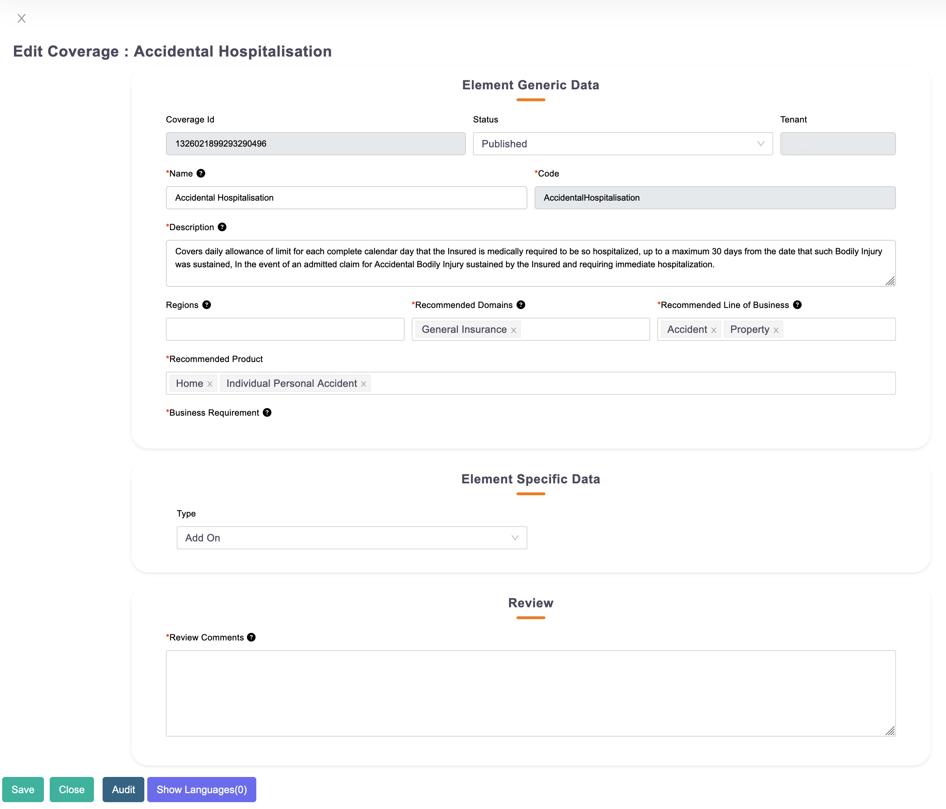This screenshot has height=809, width=946.
Task: Focus the Description text area
Action: tap(531, 263)
